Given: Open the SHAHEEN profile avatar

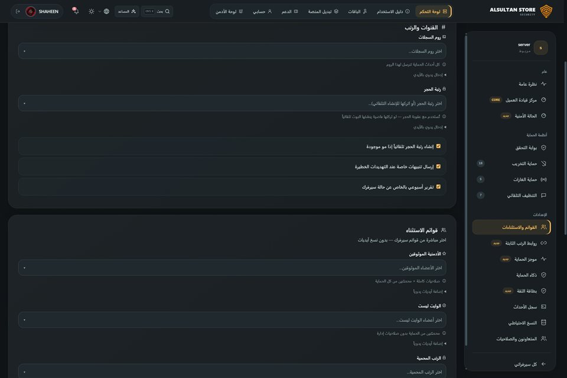Looking at the screenshot, I should (31, 12).
